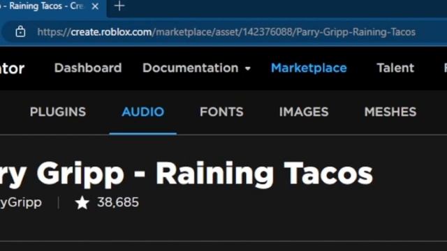Open the Talent page
This screenshot has width=447, height=251.
pyautogui.click(x=395, y=68)
